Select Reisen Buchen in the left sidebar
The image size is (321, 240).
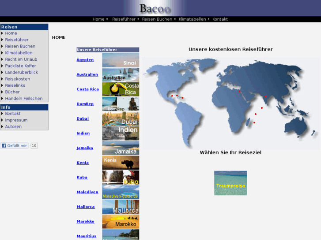[x=20, y=46]
